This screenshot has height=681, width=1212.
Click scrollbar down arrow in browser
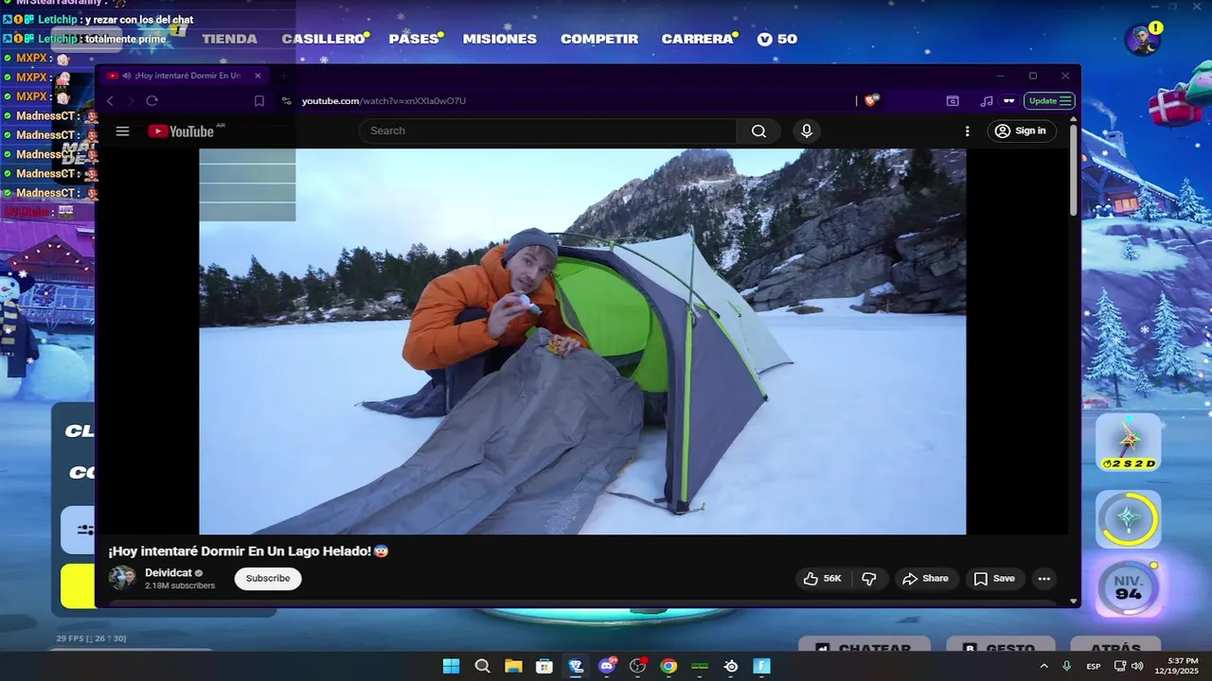point(1073,602)
